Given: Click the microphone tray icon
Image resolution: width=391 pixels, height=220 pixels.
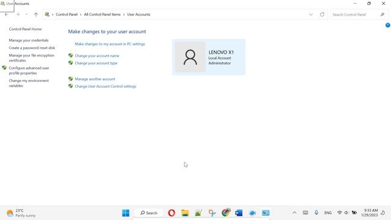Looking at the screenshot, I should (x=316, y=213).
